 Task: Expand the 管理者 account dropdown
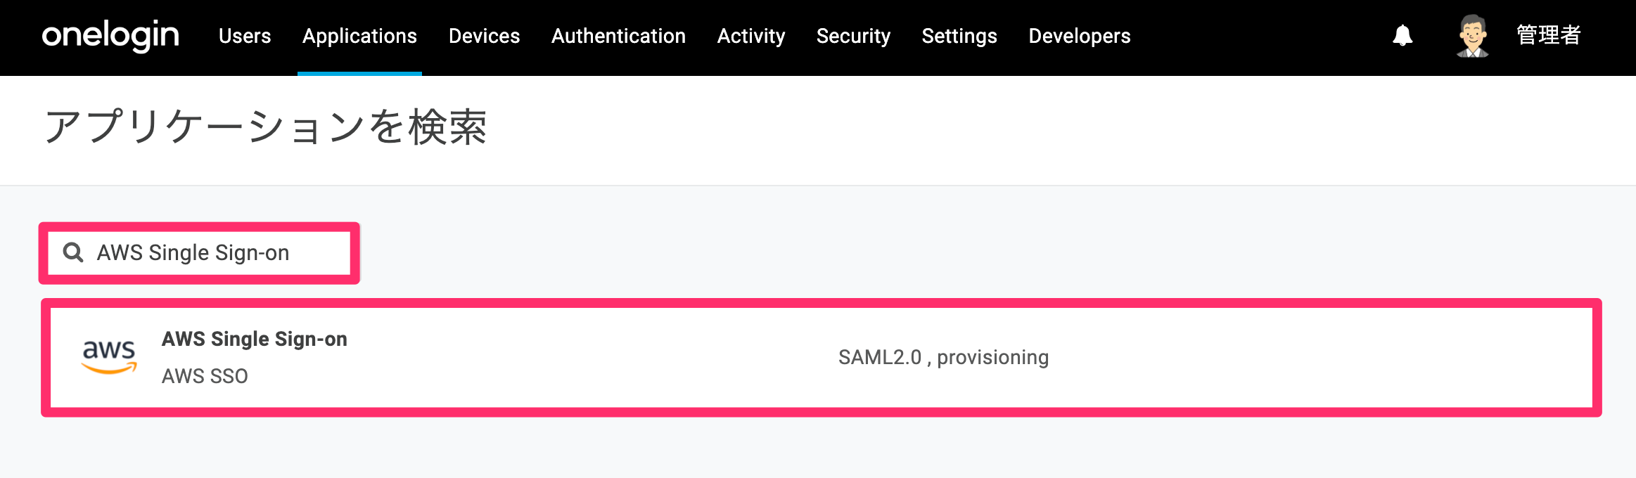tap(1549, 35)
